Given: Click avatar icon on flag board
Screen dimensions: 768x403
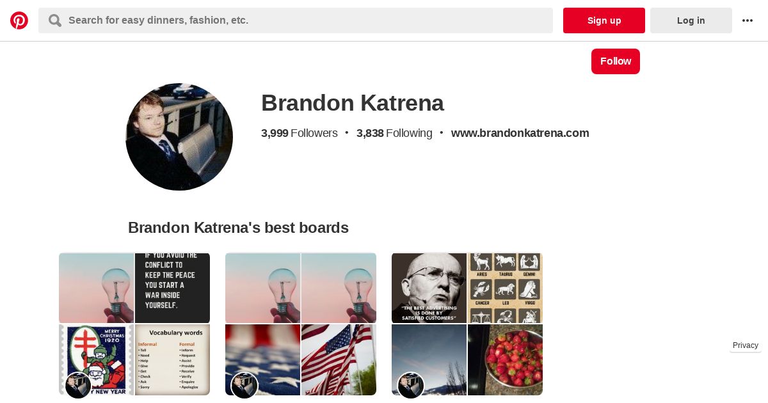Looking at the screenshot, I should click(x=244, y=385).
